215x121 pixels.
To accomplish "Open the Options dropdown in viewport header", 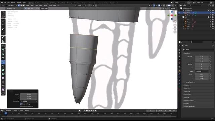I will click(173, 8).
